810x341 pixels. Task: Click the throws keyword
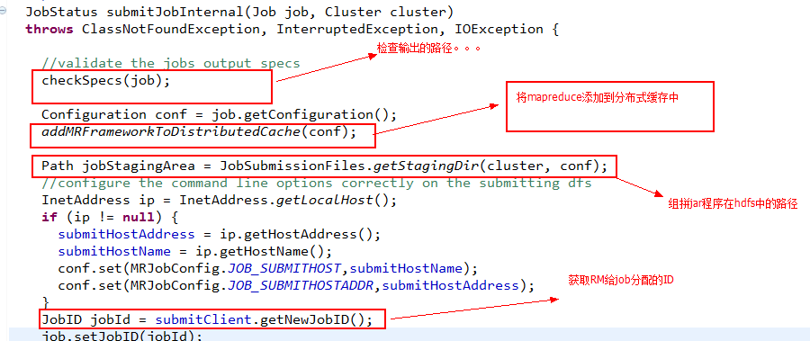click(x=49, y=29)
